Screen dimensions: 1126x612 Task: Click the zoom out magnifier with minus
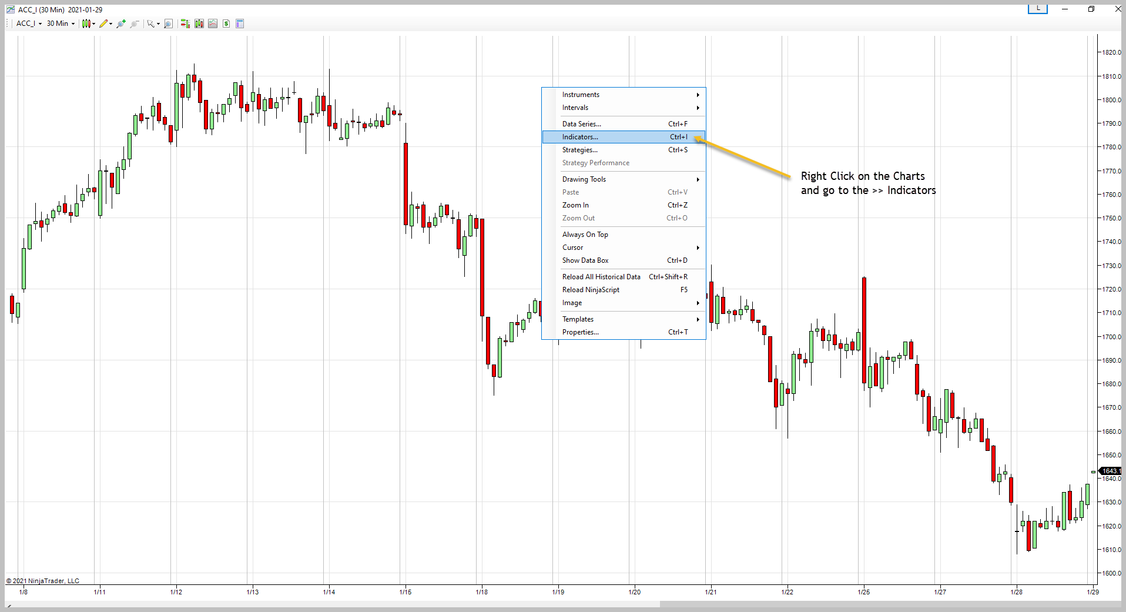tap(135, 24)
